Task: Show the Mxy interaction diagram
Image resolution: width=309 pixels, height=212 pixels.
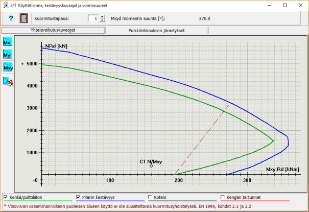Action: click(8, 67)
